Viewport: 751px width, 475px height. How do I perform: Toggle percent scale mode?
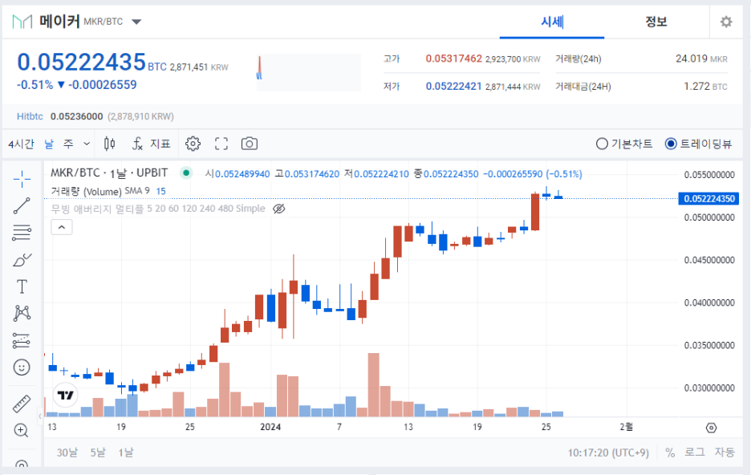pyautogui.click(x=670, y=453)
